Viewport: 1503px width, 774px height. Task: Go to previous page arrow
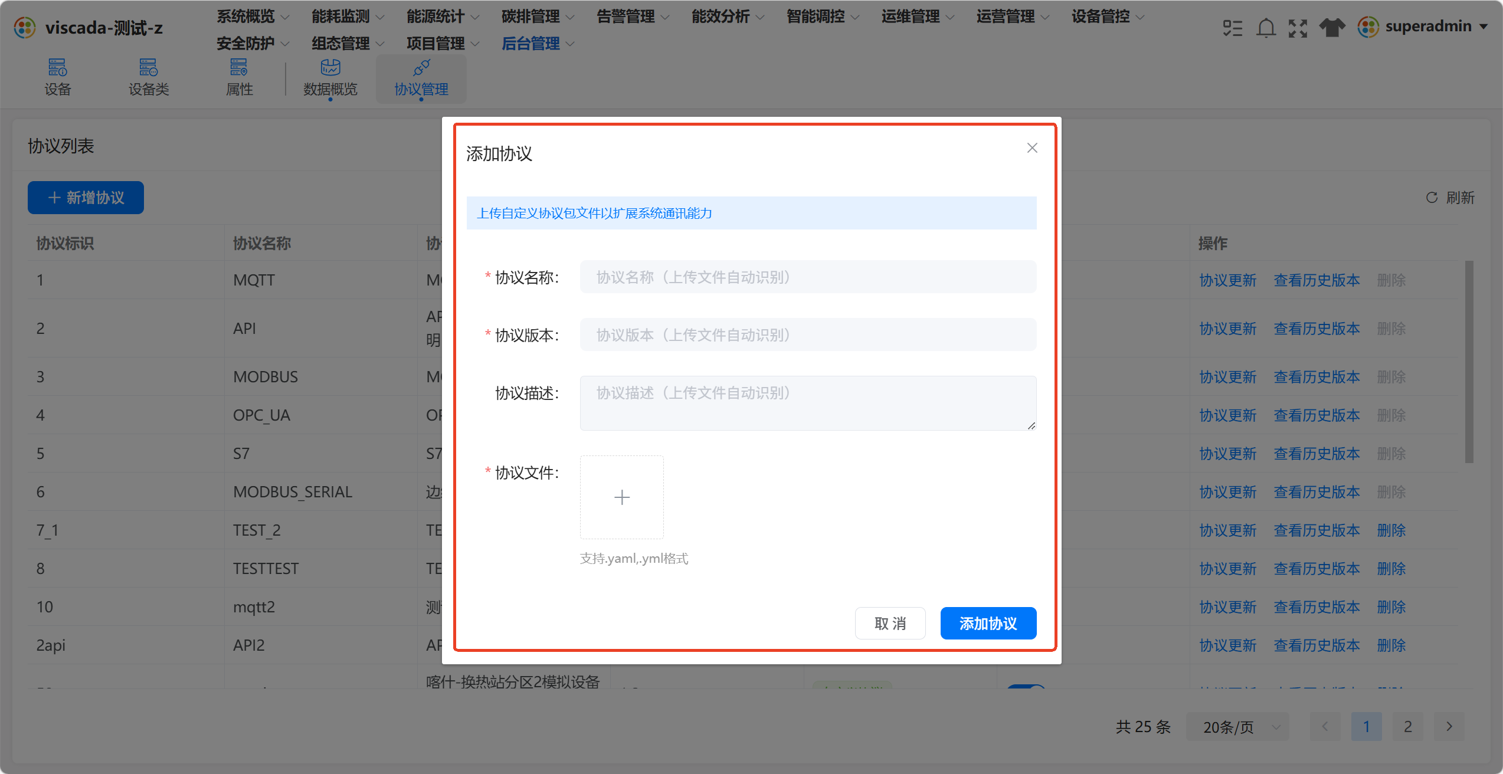pos(1325,726)
